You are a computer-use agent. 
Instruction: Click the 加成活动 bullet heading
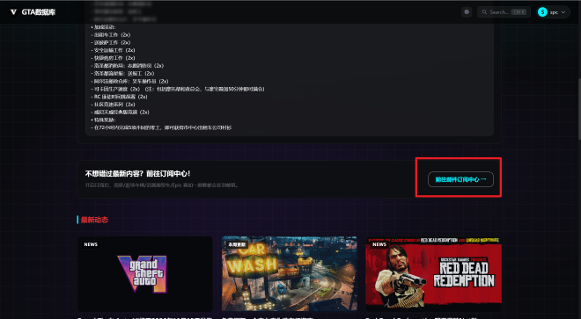[x=103, y=27]
